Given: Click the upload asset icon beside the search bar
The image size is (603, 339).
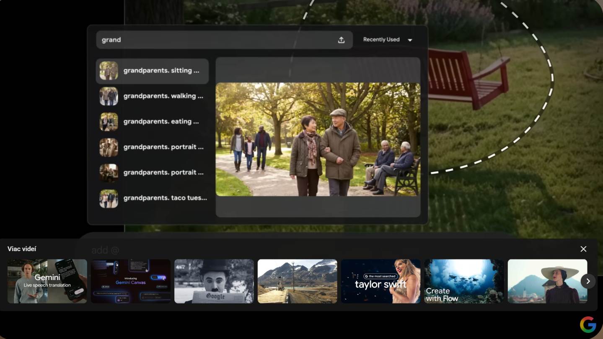Looking at the screenshot, I should tap(341, 39).
